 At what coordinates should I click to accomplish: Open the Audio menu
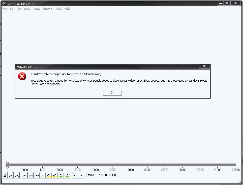point(37,9)
